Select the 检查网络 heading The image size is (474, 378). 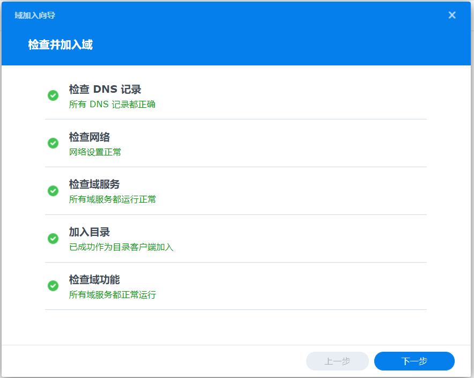pyautogui.click(x=89, y=137)
